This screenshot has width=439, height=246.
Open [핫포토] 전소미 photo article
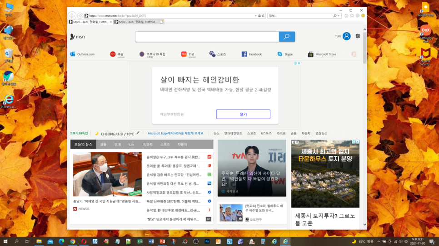tap(252, 213)
